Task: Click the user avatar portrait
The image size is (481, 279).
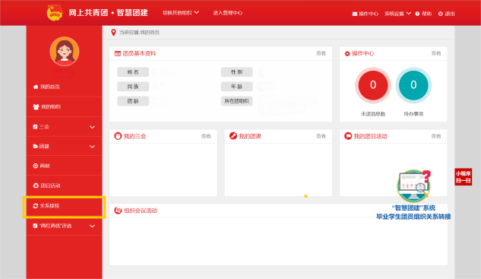Action: point(65,51)
